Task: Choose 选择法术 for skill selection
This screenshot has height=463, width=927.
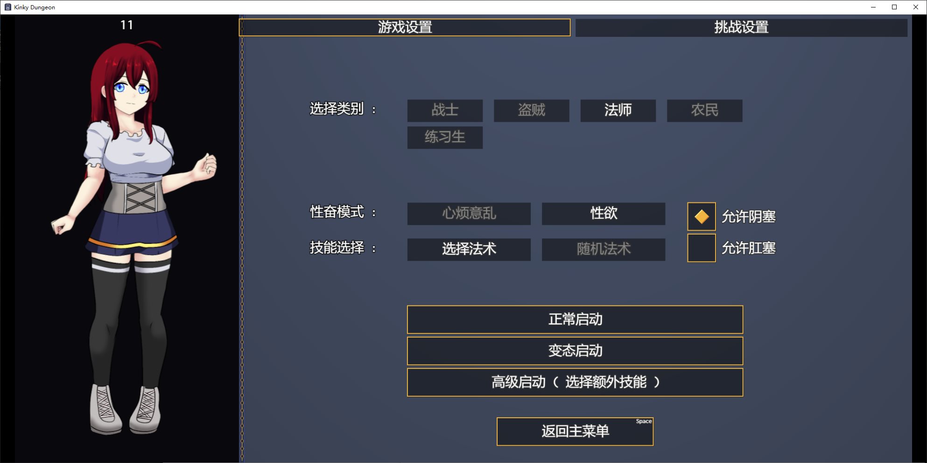Action: [469, 249]
